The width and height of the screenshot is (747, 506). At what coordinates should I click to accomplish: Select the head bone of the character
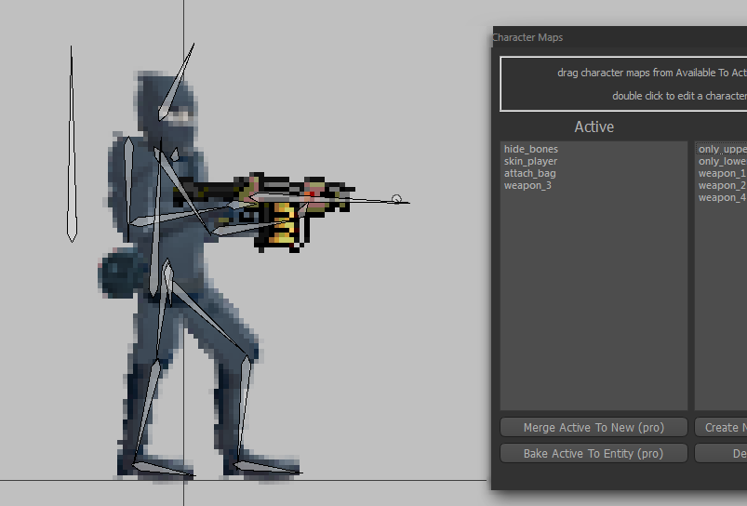click(175, 82)
